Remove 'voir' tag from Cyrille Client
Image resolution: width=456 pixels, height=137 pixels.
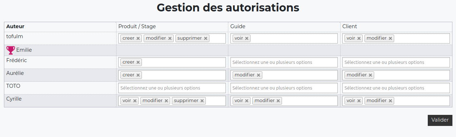tap(359, 101)
